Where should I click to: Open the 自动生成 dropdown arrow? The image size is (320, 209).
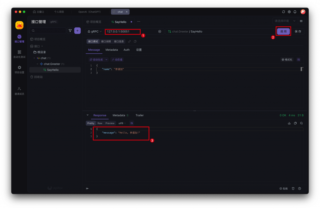click(x=106, y=60)
